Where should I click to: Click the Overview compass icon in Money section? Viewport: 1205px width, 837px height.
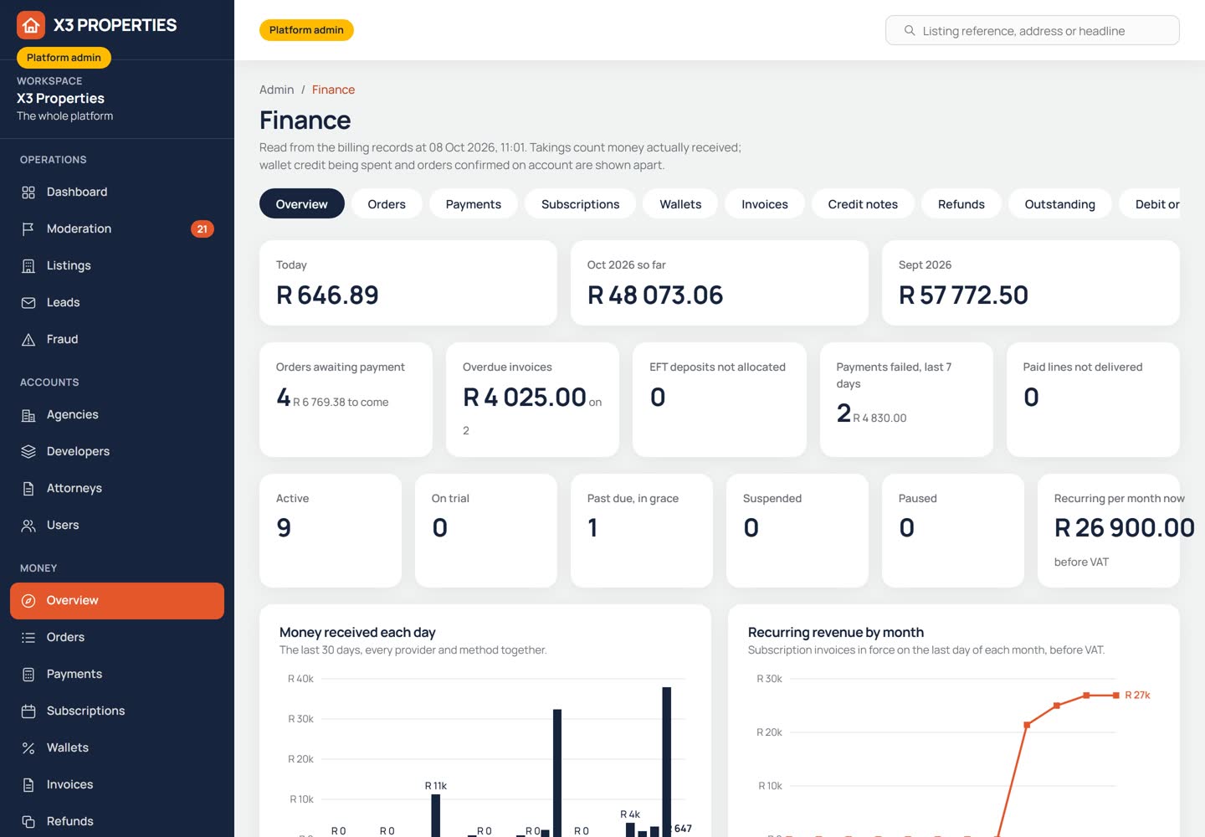pyautogui.click(x=28, y=601)
